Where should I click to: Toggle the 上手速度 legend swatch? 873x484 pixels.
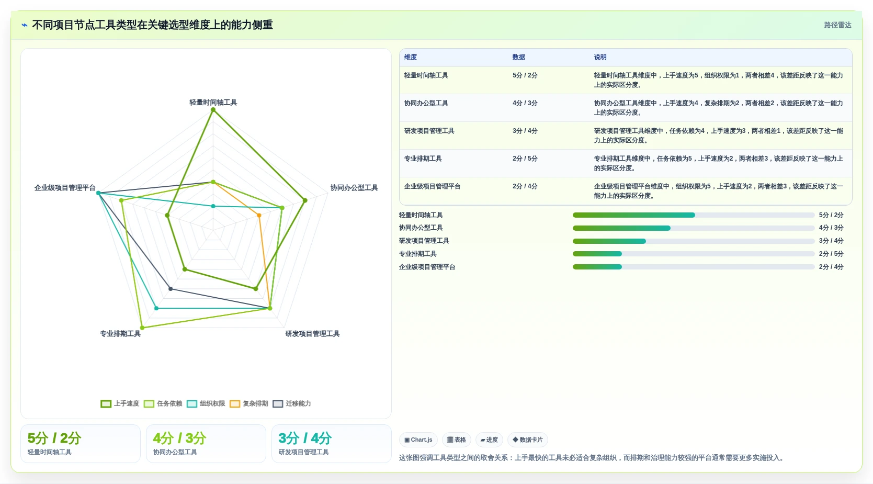pos(106,404)
